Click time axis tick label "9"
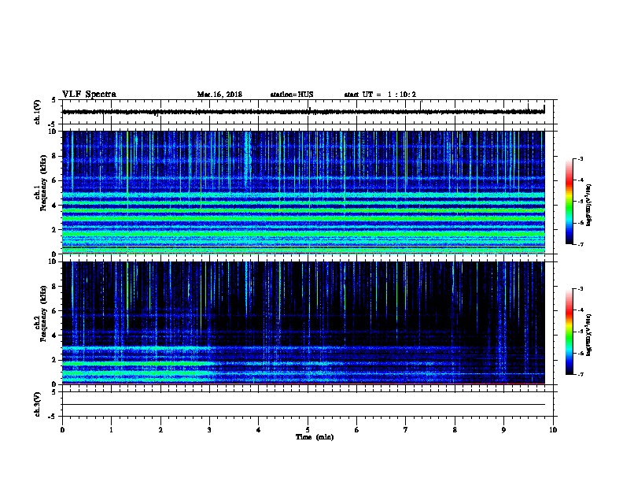Image resolution: width=623 pixels, height=482 pixels. click(503, 430)
